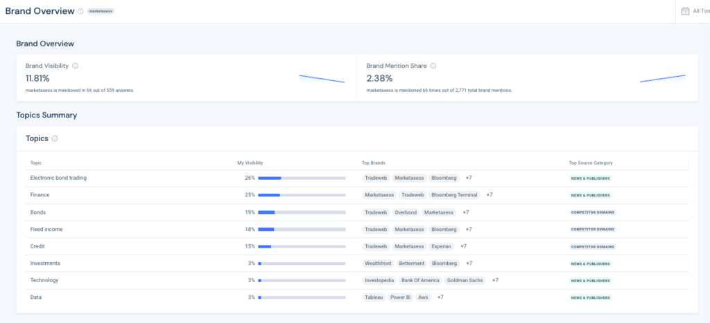Open the Bonds topic row
Image resolution: width=710 pixels, height=323 pixels.
click(x=357, y=212)
